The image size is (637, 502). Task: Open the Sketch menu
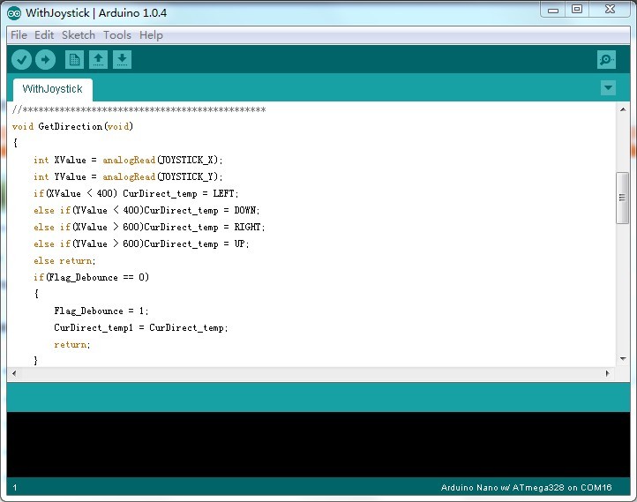(79, 35)
